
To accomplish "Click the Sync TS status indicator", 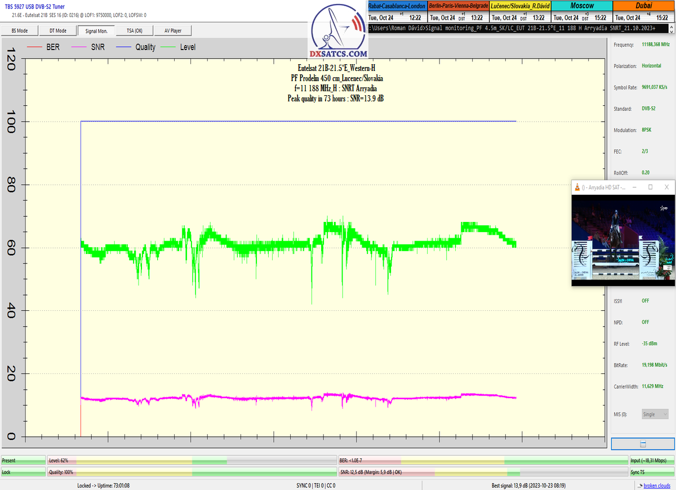I will pyautogui.click(x=652, y=472).
